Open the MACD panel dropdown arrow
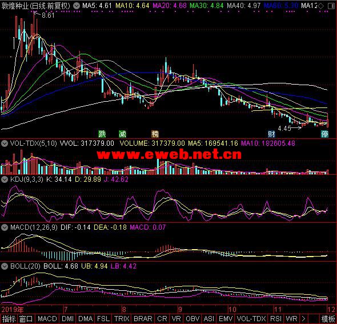This screenshot has height=324, width=337. coord(5,227)
